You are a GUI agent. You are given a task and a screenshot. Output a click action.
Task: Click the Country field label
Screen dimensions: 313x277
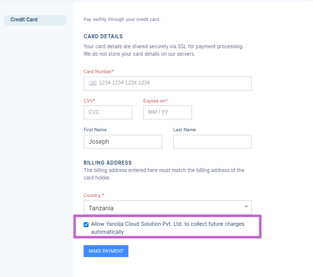click(x=94, y=195)
